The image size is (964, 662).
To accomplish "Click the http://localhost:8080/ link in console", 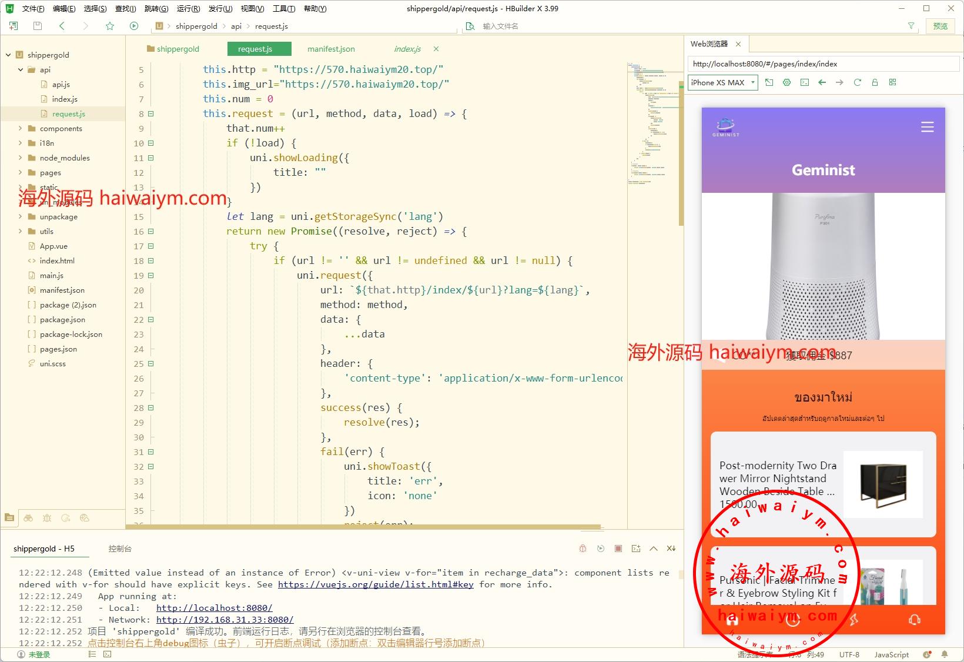I will point(214,608).
